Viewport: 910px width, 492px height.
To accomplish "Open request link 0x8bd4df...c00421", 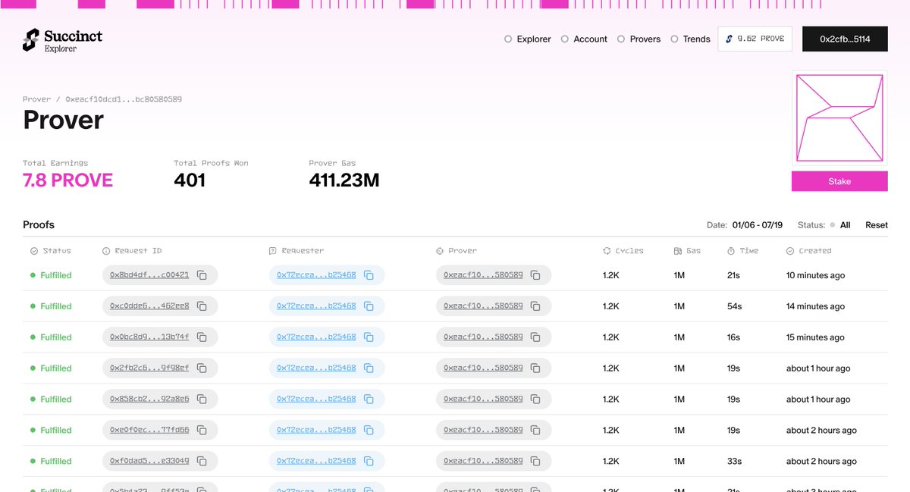I will click(149, 275).
